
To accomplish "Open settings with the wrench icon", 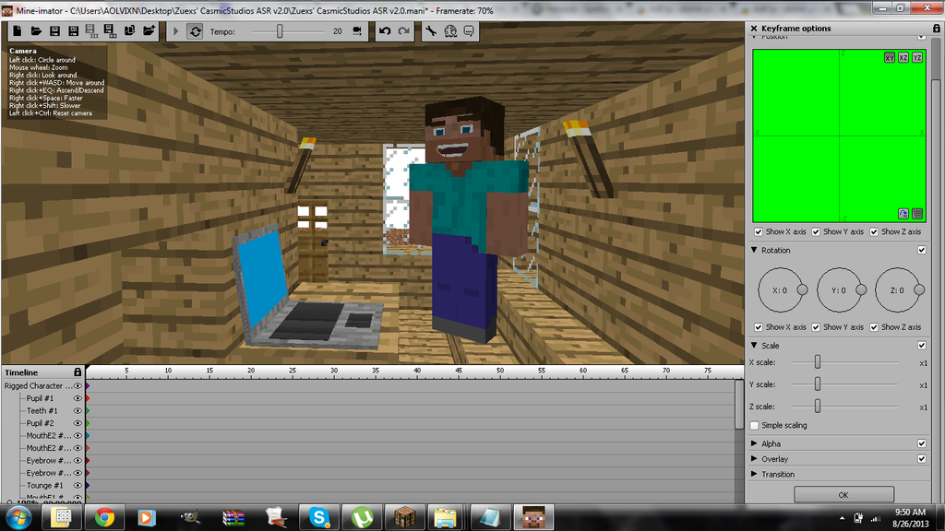I will (432, 31).
